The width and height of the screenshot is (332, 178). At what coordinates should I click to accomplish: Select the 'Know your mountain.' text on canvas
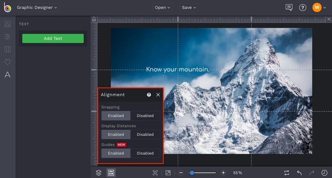click(x=178, y=69)
